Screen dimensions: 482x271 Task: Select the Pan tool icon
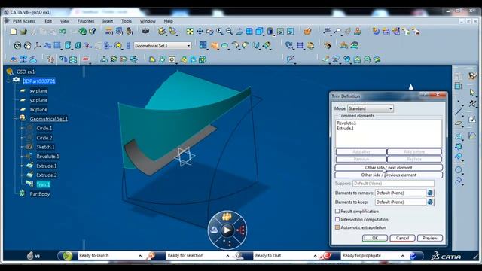click(200, 32)
